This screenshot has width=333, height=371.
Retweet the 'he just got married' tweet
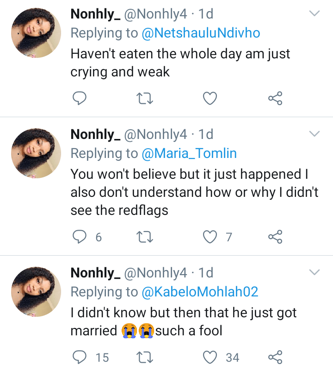tap(145, 357)
